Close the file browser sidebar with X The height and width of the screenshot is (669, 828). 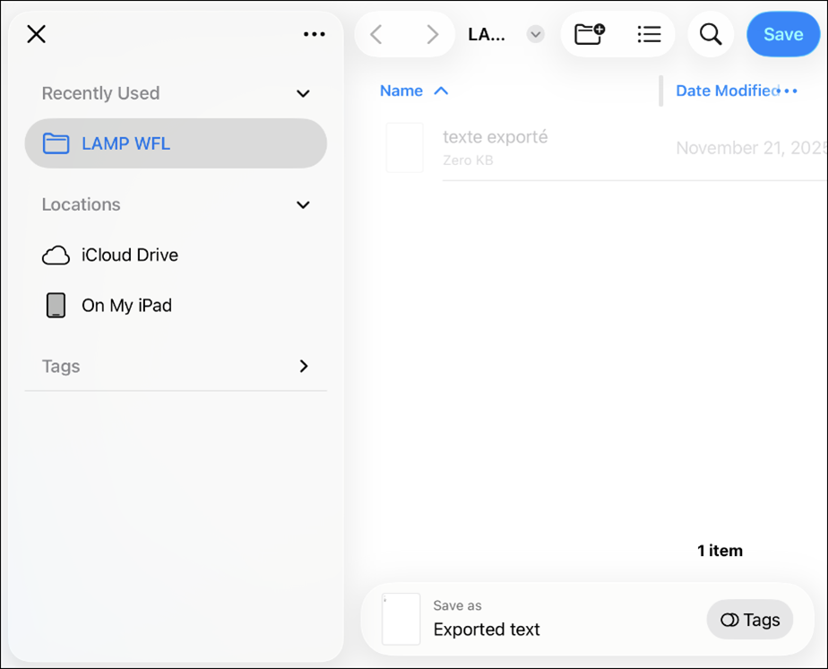(36, 34)
